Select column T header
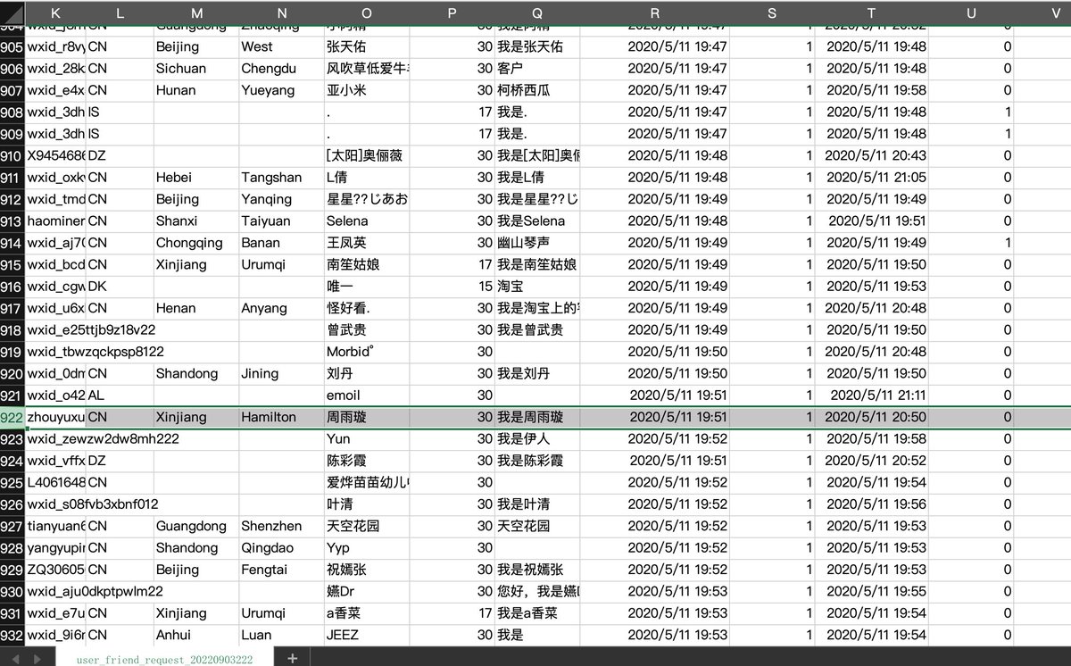The image size is (1071, 666). pos(871,13)
